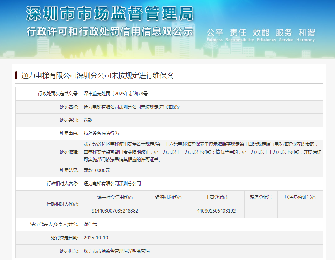
Task: Click the 税务登记号 column header
Action: pyautogui.click(x=261, y=197)
